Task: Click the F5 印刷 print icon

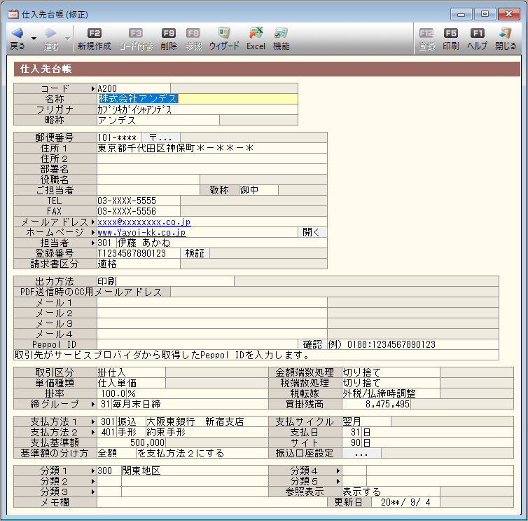Action: point(451,33)
